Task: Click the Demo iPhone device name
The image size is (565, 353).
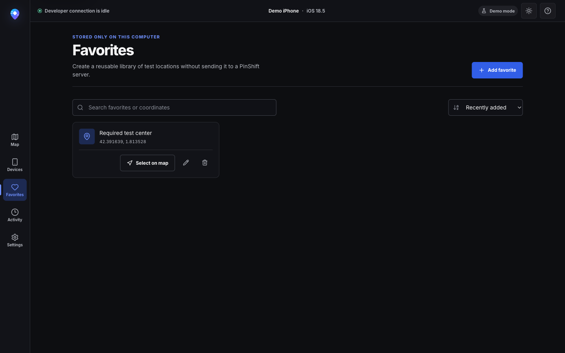Action: (284, 11)
